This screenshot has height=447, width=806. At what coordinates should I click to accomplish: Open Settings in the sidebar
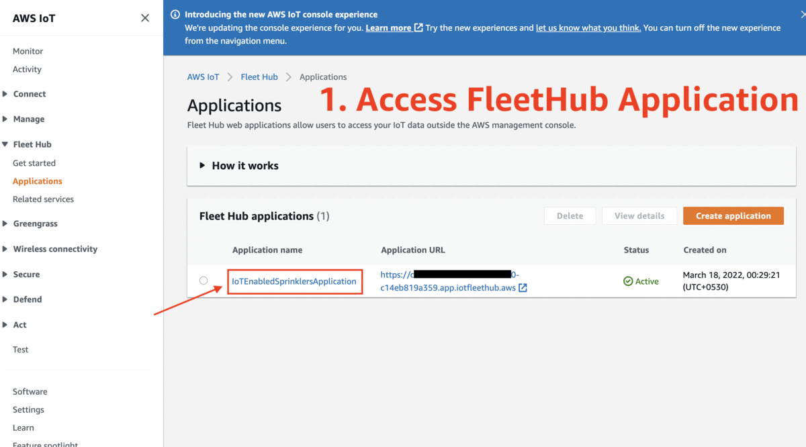(28, 410)
